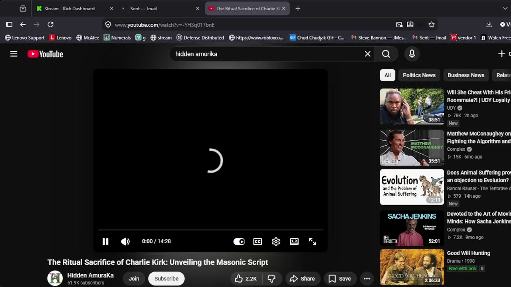511x287 pixels.
Task: Switch to theater mode
Action: coord(294,241)
